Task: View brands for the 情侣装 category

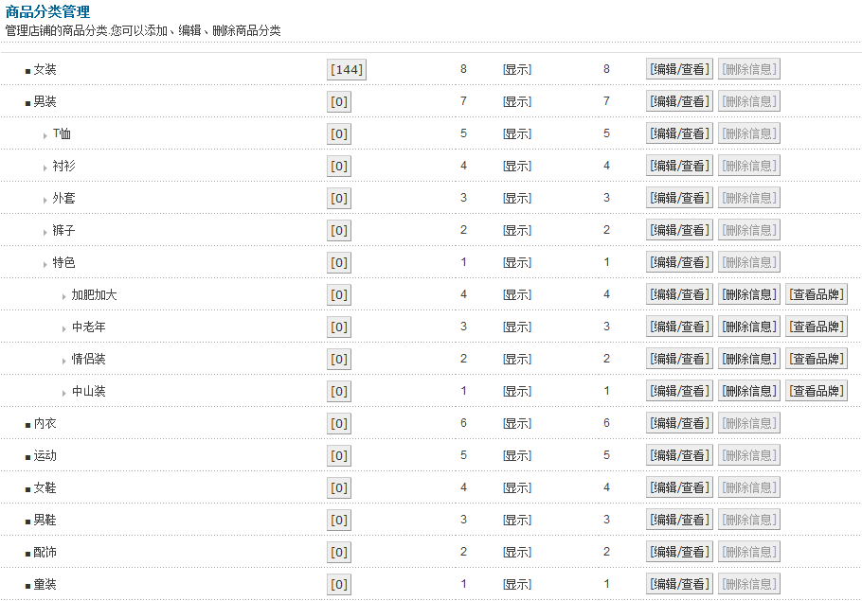Action: pos(816,359)
